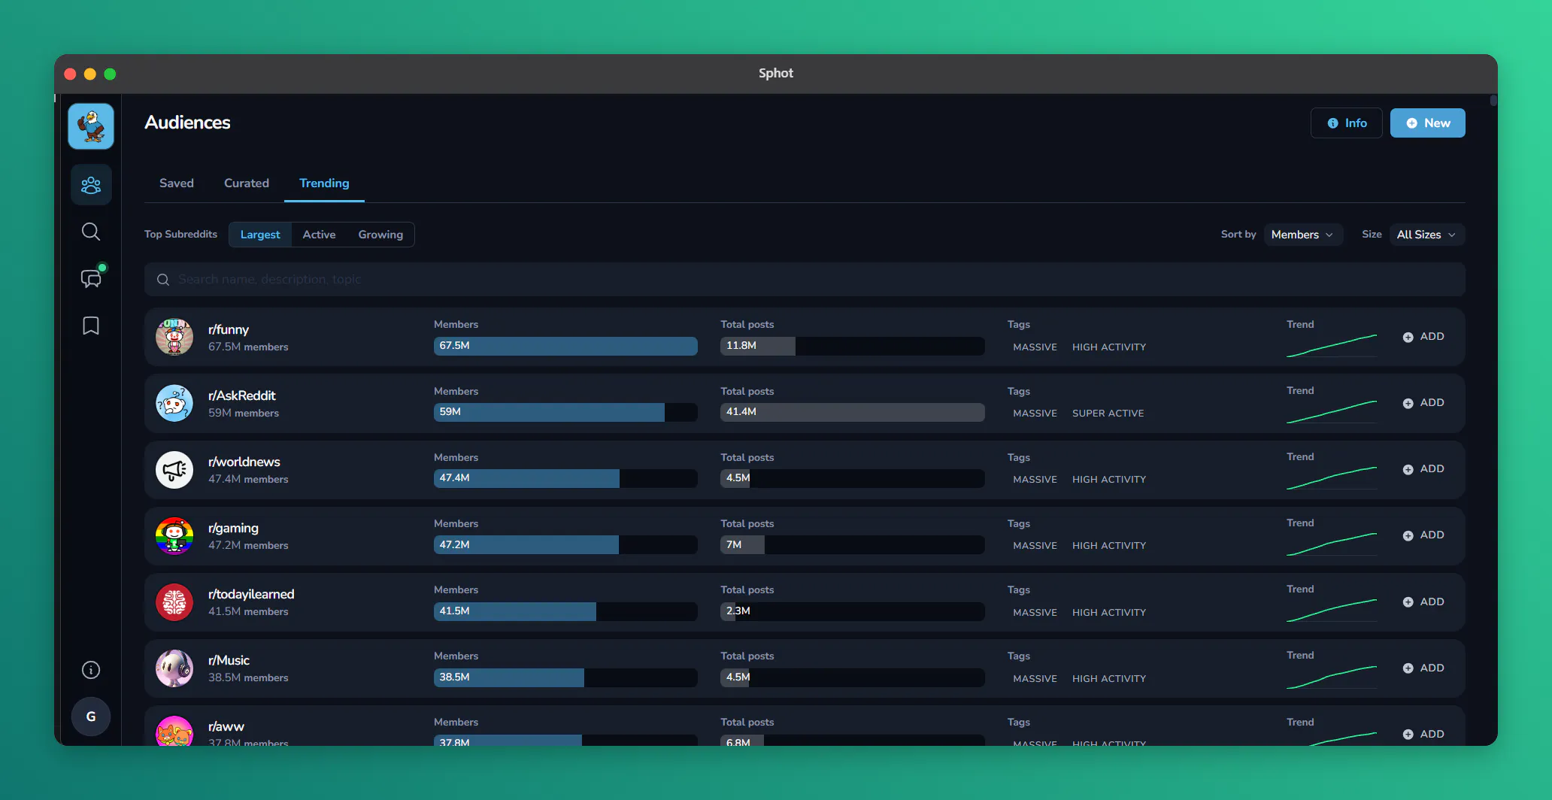Open the r/worldnews subreddit name
The width and height of the screenshot is (1552, 800).
pyautogui.click(x=244, y=462)
